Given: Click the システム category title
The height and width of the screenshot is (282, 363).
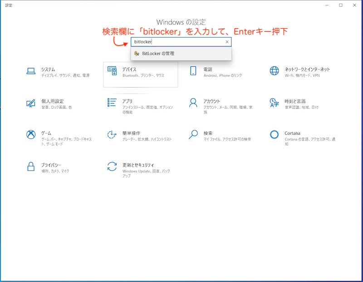Looking at the screenshot, I should 48,69.
